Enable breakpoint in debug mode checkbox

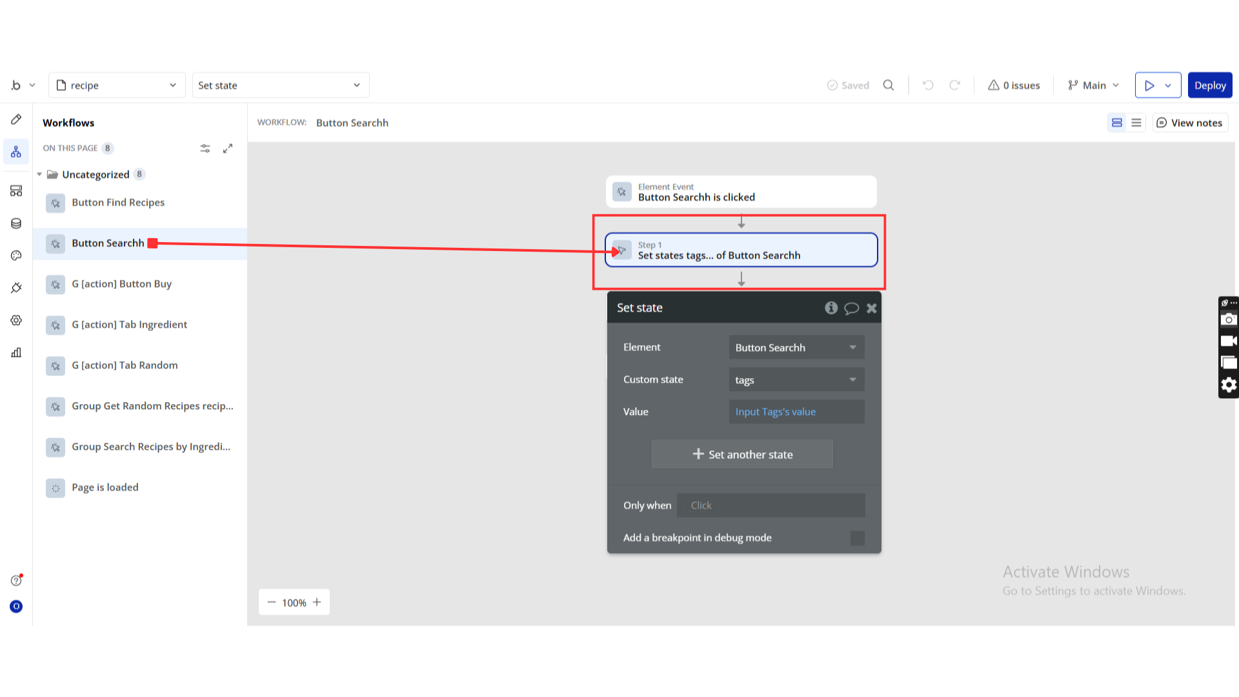857,538
